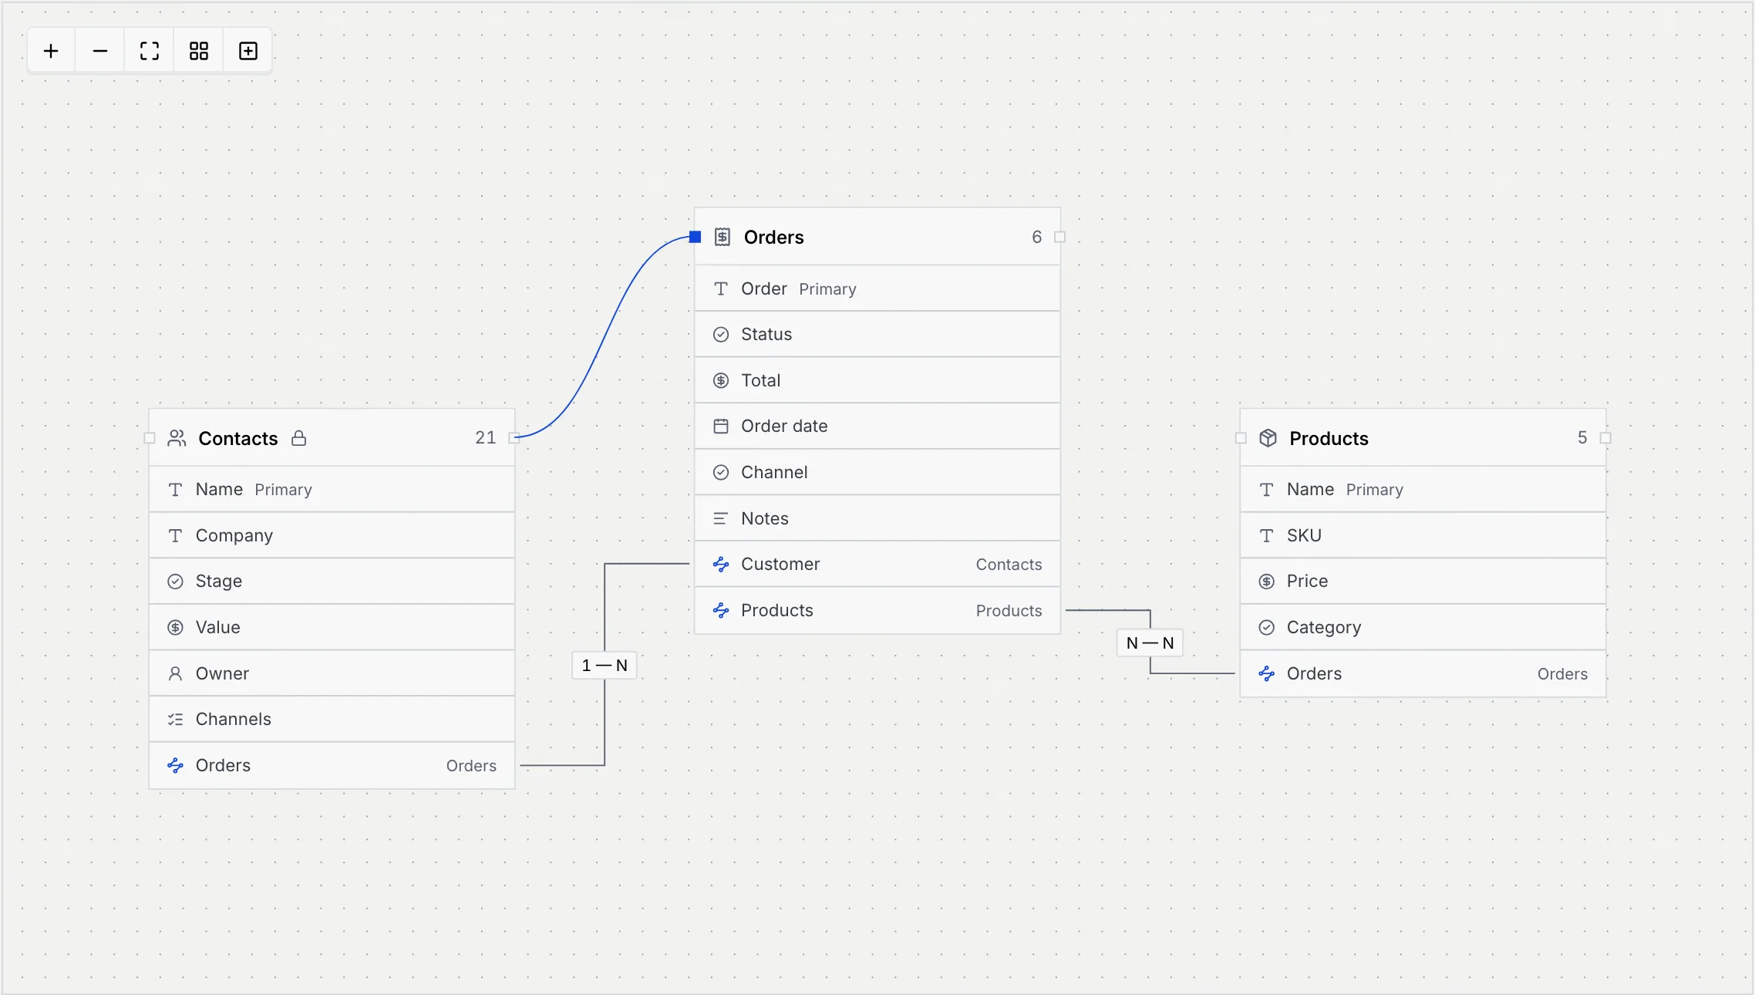
Task: Click the SKU field in Products
Action: tap(1423, 535)
